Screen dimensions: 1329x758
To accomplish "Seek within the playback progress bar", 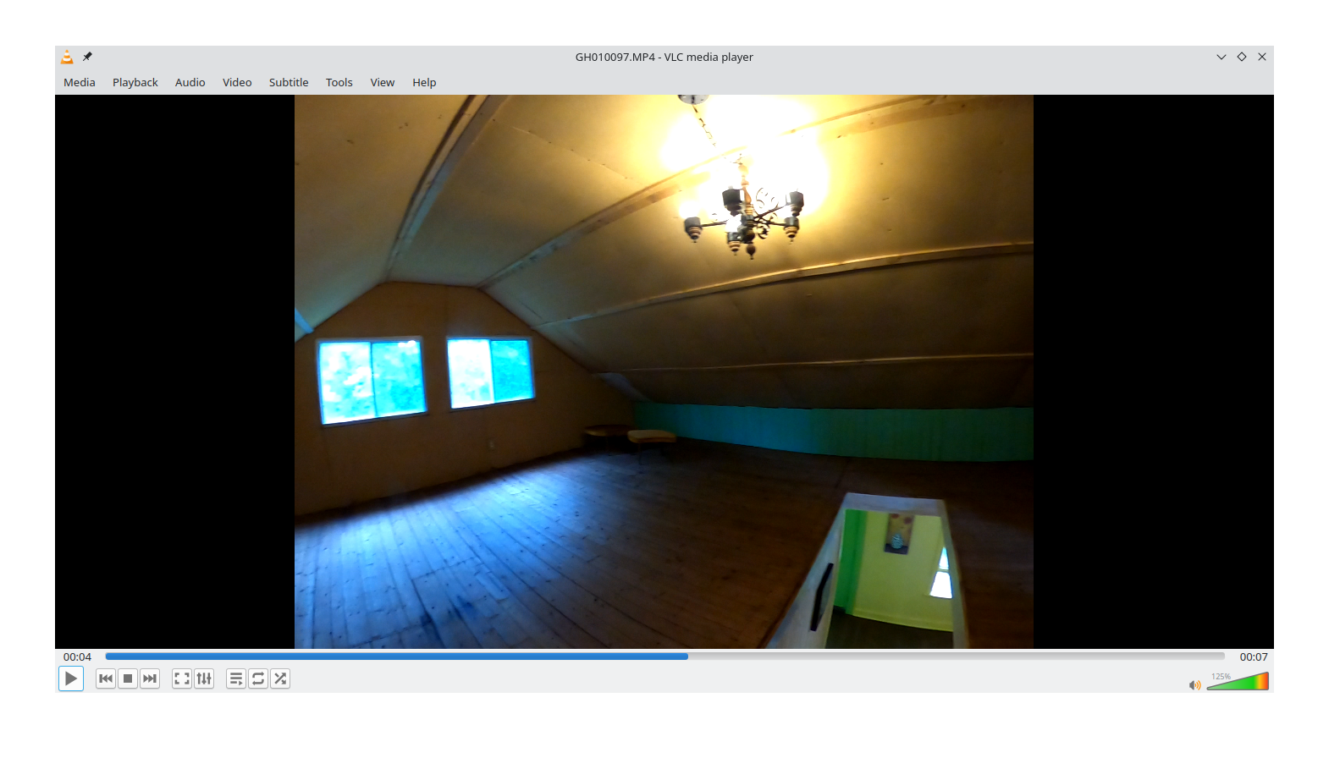I will 664,656.
